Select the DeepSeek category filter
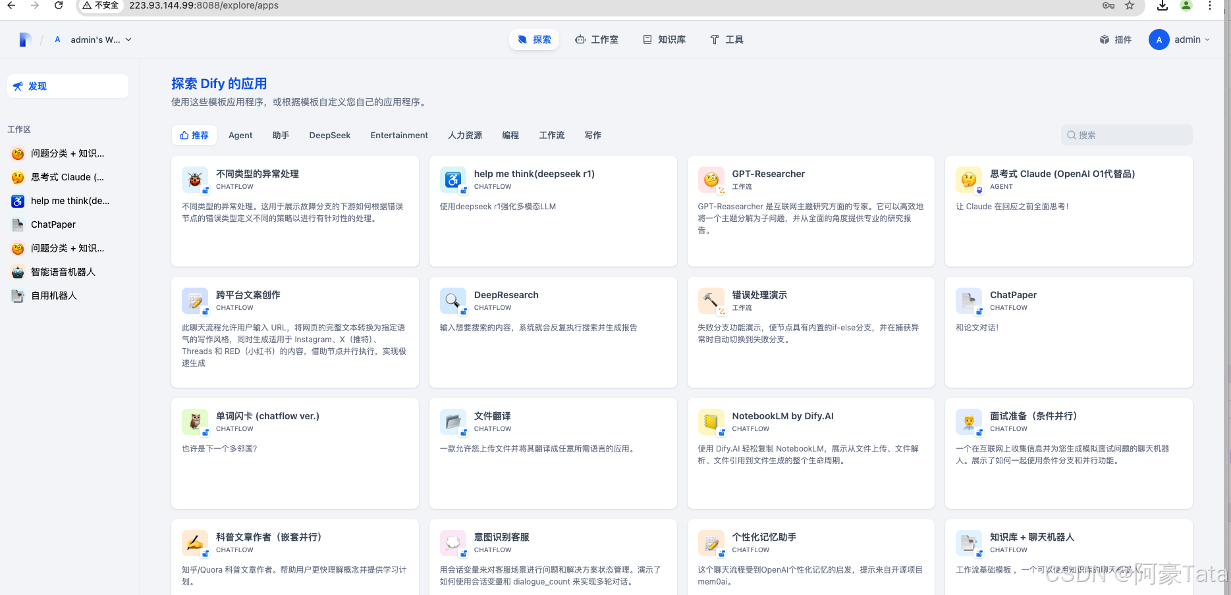Image resolution: width=1231 pixels, height=595 pixels. coord(330,135)
